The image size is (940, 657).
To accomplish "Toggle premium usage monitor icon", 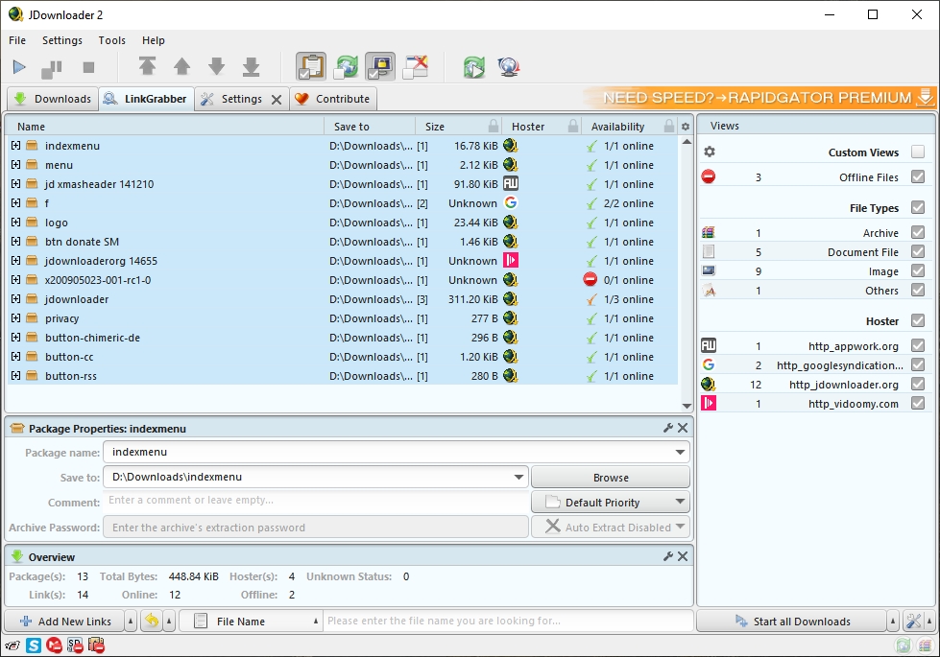I will click(x=380, y=66).
